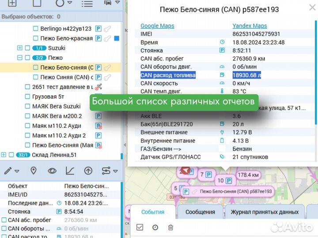The image size is (318, 238).
Task: Click the list view icon in top toolbar
Action: click(x=87, y=4)
